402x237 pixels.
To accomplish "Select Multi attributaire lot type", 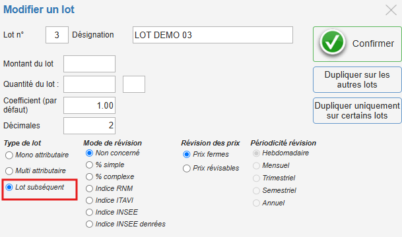I will pos(9,171).
